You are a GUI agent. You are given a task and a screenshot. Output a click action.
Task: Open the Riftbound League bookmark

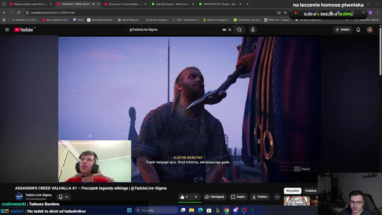pos(277,20)
